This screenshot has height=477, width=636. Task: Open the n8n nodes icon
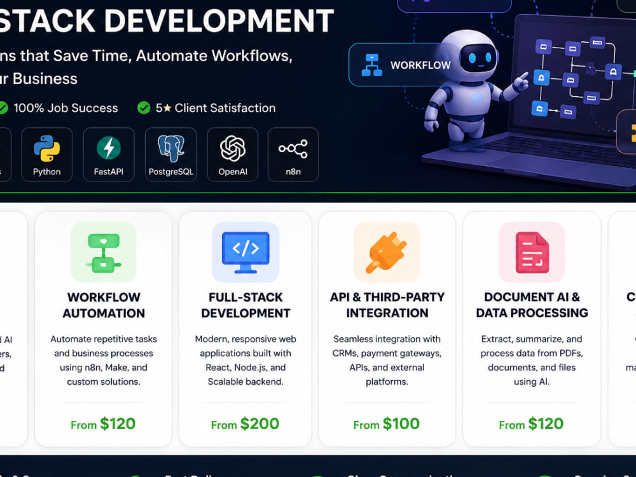pos(293,149)
